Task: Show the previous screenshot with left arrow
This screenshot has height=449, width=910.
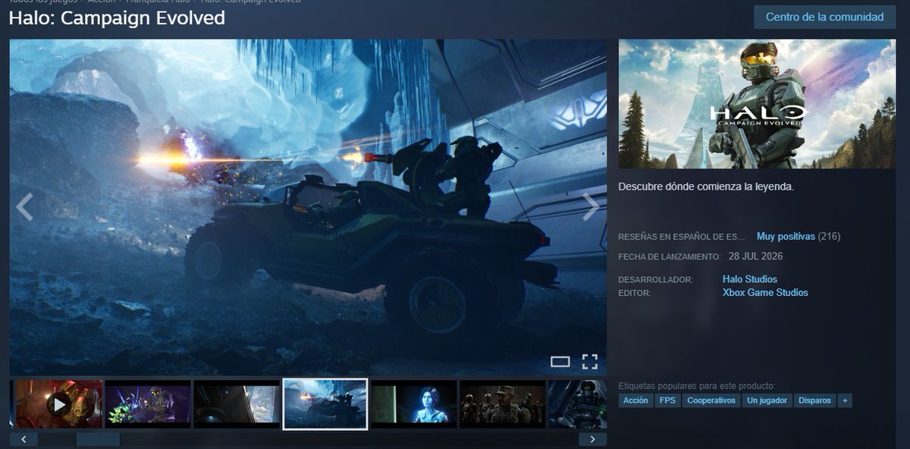Action: (24, 207)
